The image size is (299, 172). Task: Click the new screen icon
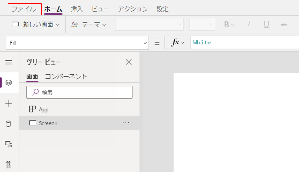tap(15, 25)
